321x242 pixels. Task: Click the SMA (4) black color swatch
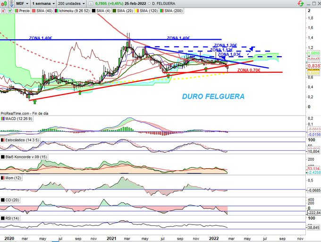pos(94,11)
